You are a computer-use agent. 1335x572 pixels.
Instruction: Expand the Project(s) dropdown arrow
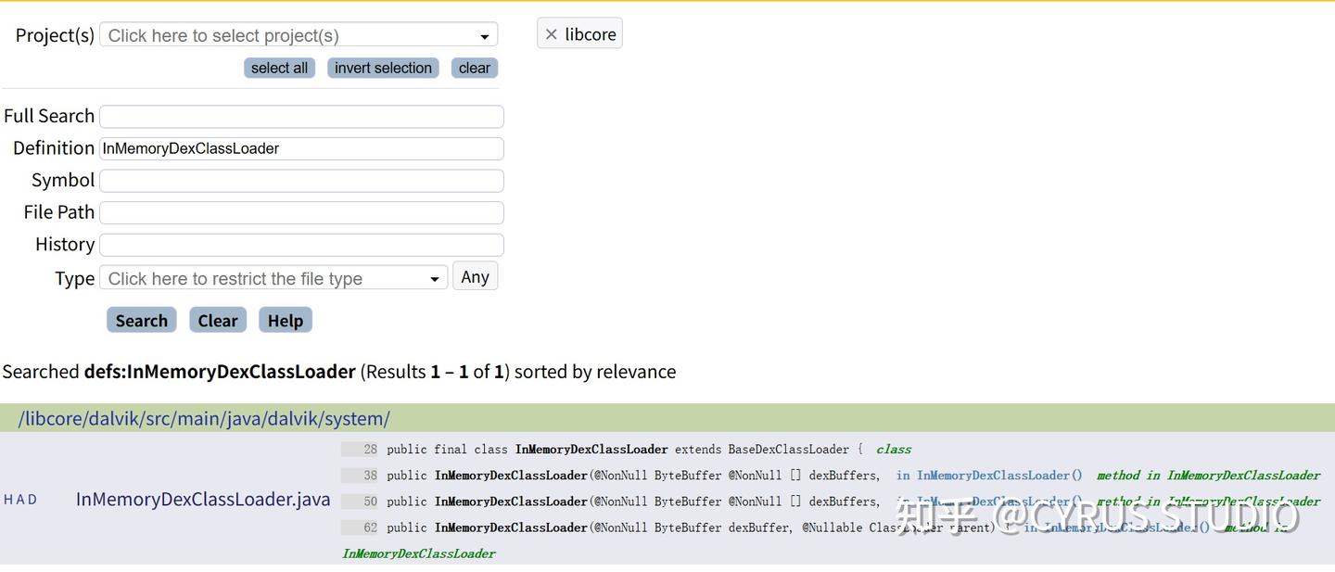[485, 33]
